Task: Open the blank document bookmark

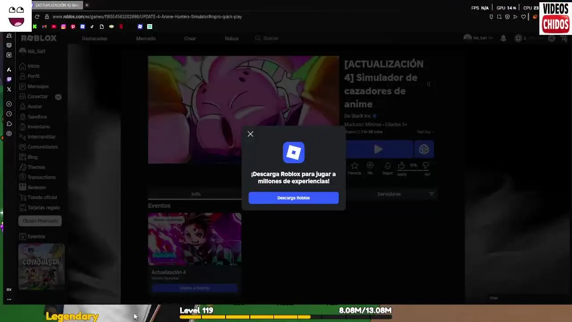Action: 102,26
